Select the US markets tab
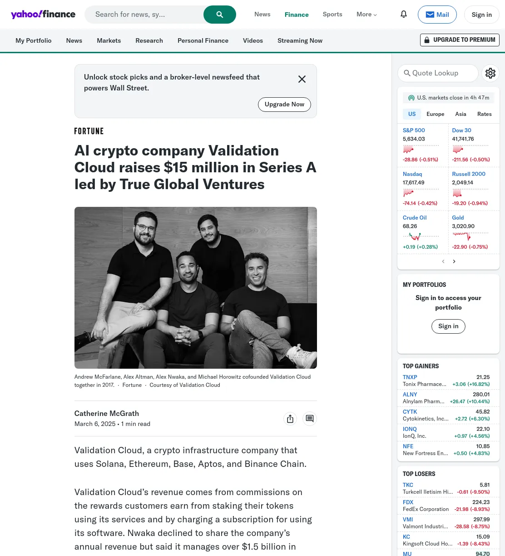The height and width of the screenshot is (556, 505). click(x=412, y=114)
